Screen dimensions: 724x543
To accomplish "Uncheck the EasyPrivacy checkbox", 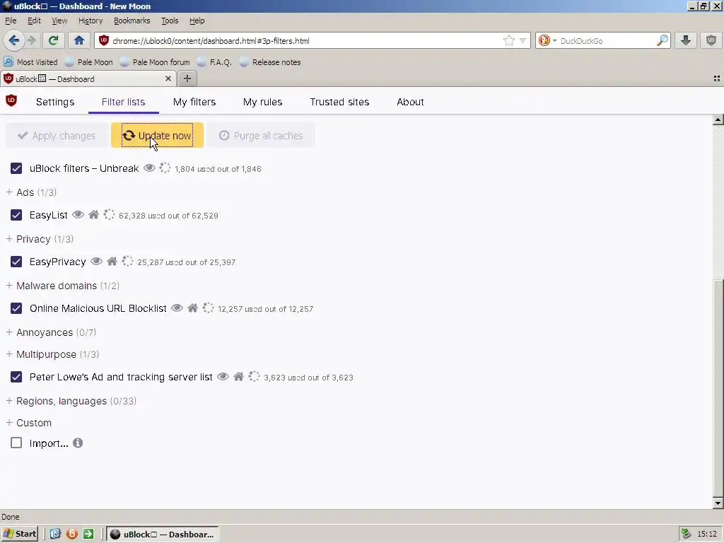I will pyautogui.click(x=16, y=262).
